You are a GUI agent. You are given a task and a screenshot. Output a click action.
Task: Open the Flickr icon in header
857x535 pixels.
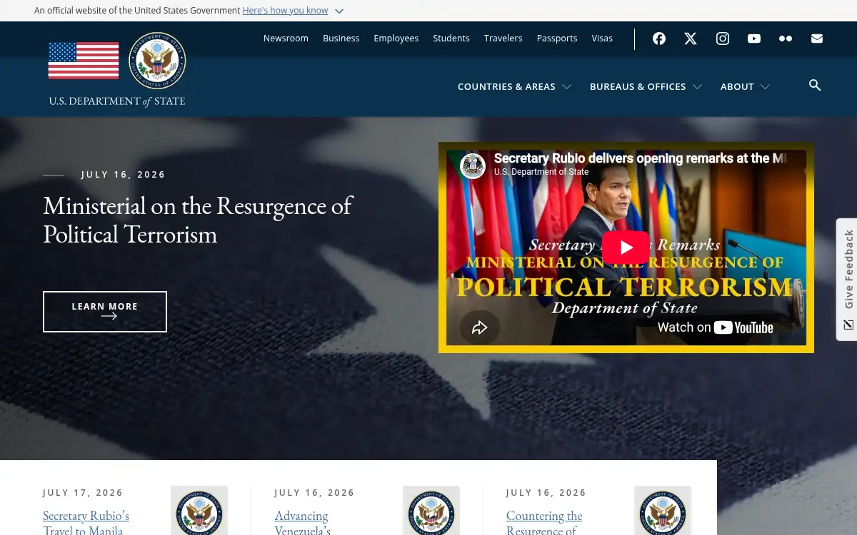pos(786,39)
